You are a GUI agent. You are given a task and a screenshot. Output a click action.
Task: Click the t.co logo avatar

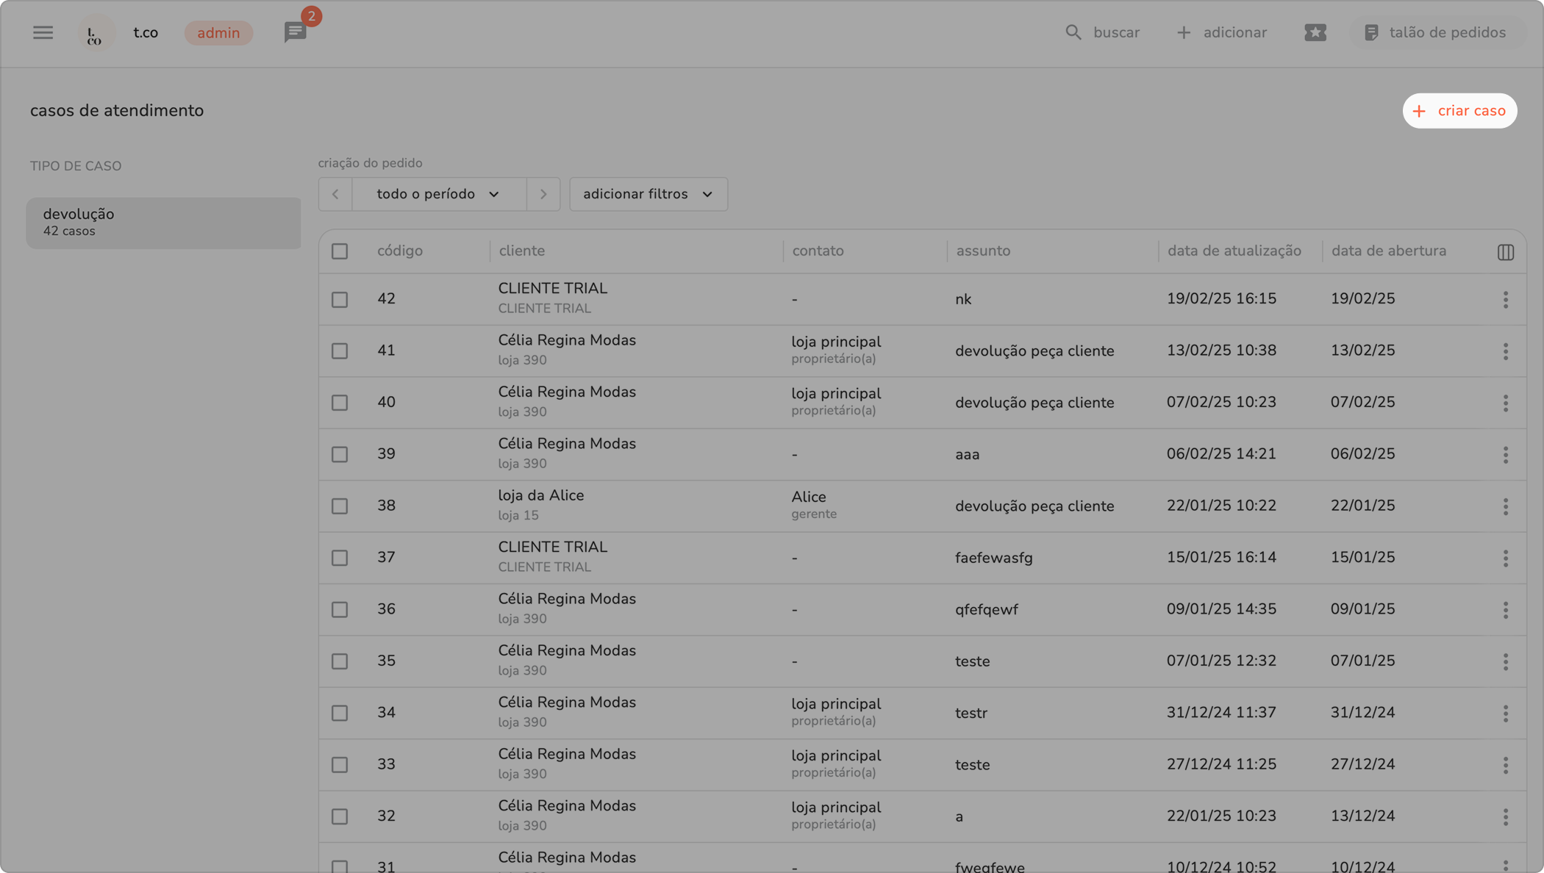pos(95,34)
